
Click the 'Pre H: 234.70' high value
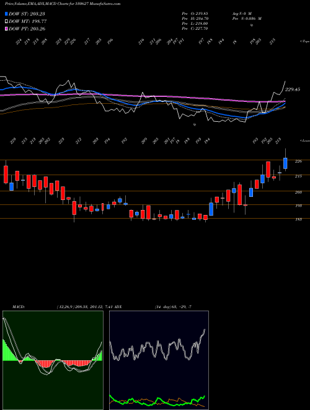195,19
